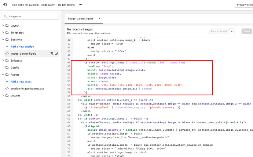
Task: Click the file search input field
Action: coord(33,17)
